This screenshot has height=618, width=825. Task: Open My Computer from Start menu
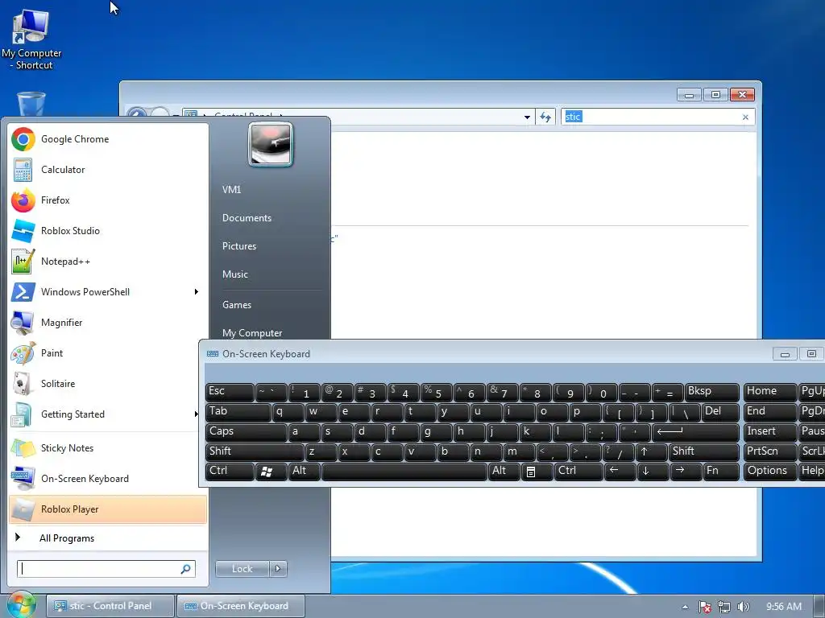point(252,333)
